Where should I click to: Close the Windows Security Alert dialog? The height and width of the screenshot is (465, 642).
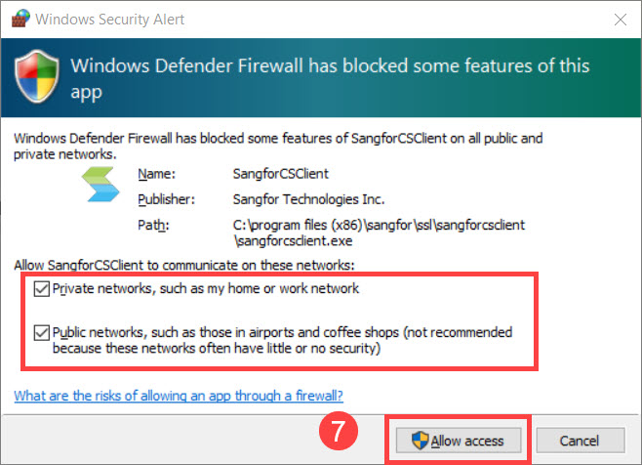(x=619, y=19)
